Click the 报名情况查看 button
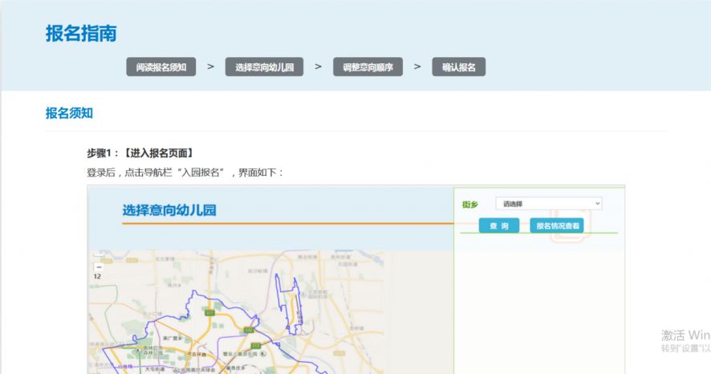 coord(557,226)
